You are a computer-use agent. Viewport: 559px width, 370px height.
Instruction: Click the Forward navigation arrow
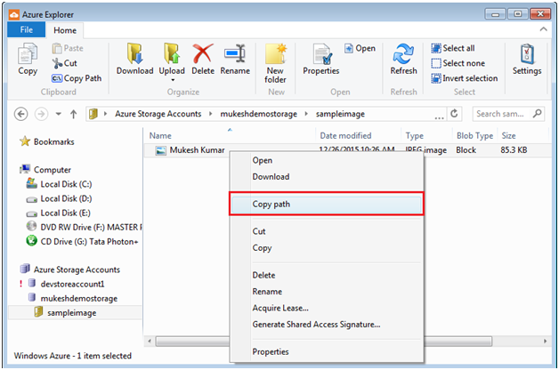(x=41, y=114)
